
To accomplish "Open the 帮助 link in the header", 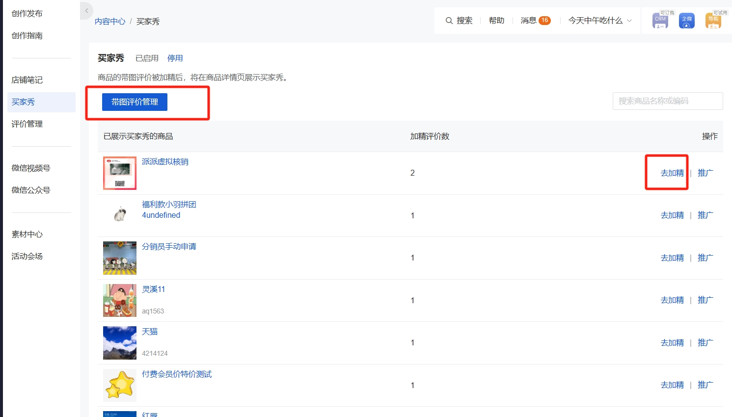I will [x=496, y=21].
